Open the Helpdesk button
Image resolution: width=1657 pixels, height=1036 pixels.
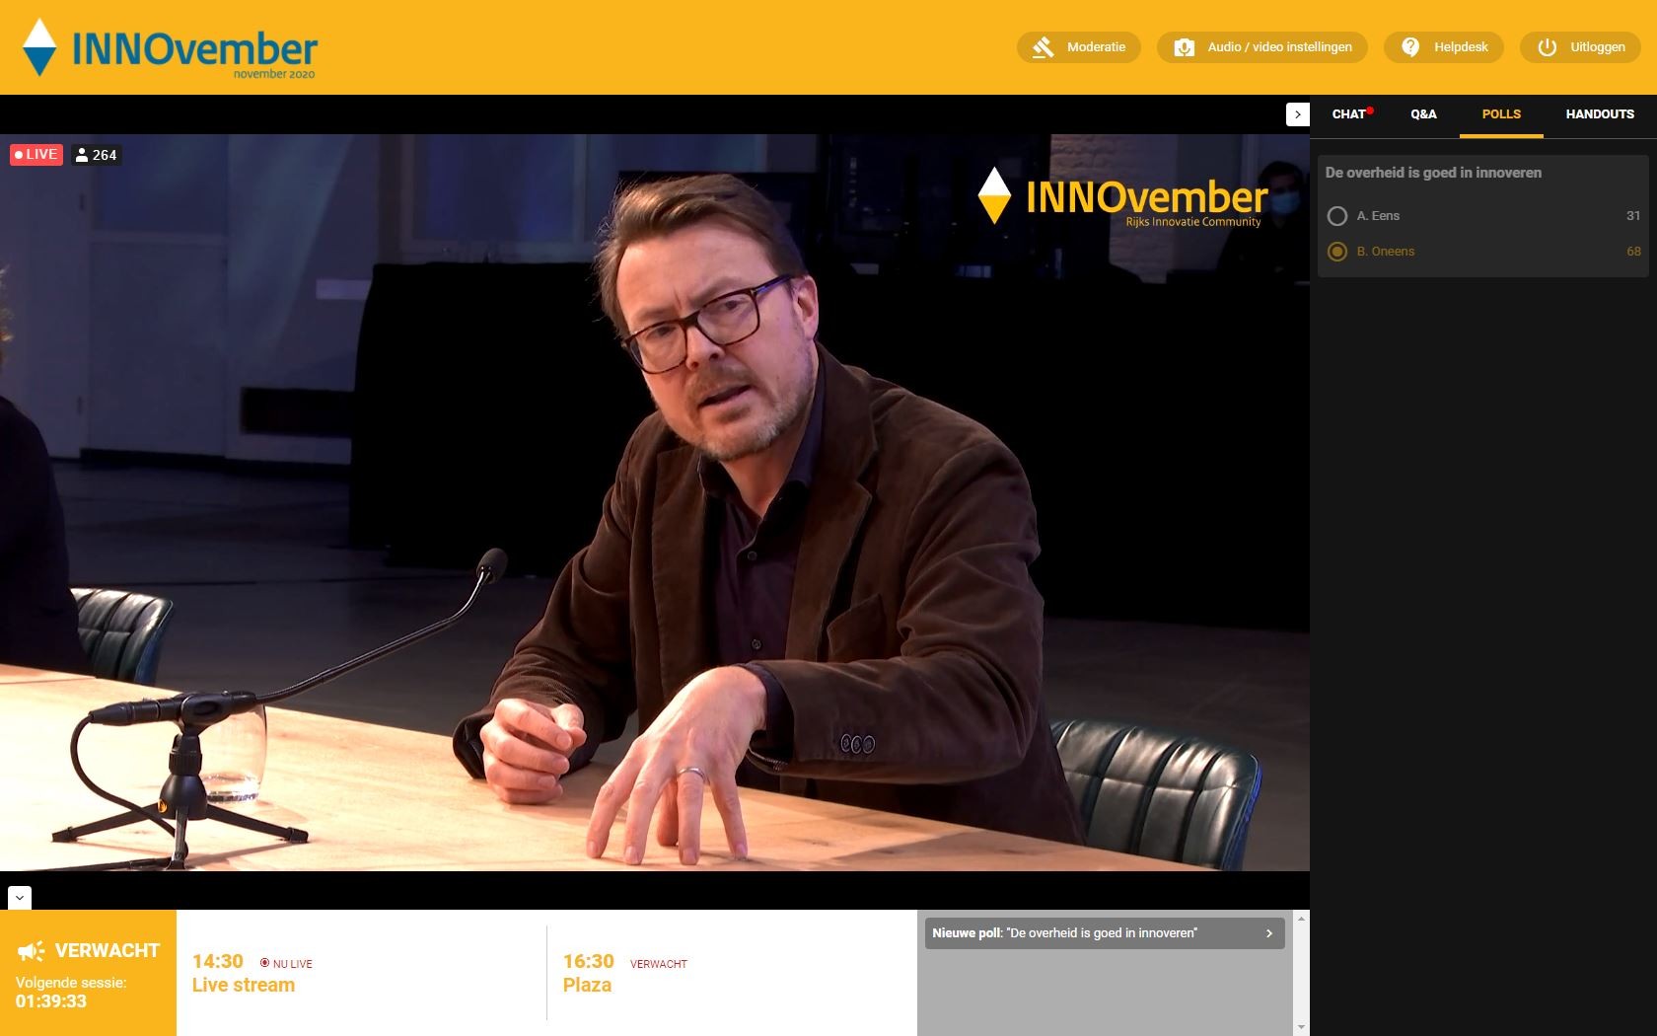point(1444,47)
